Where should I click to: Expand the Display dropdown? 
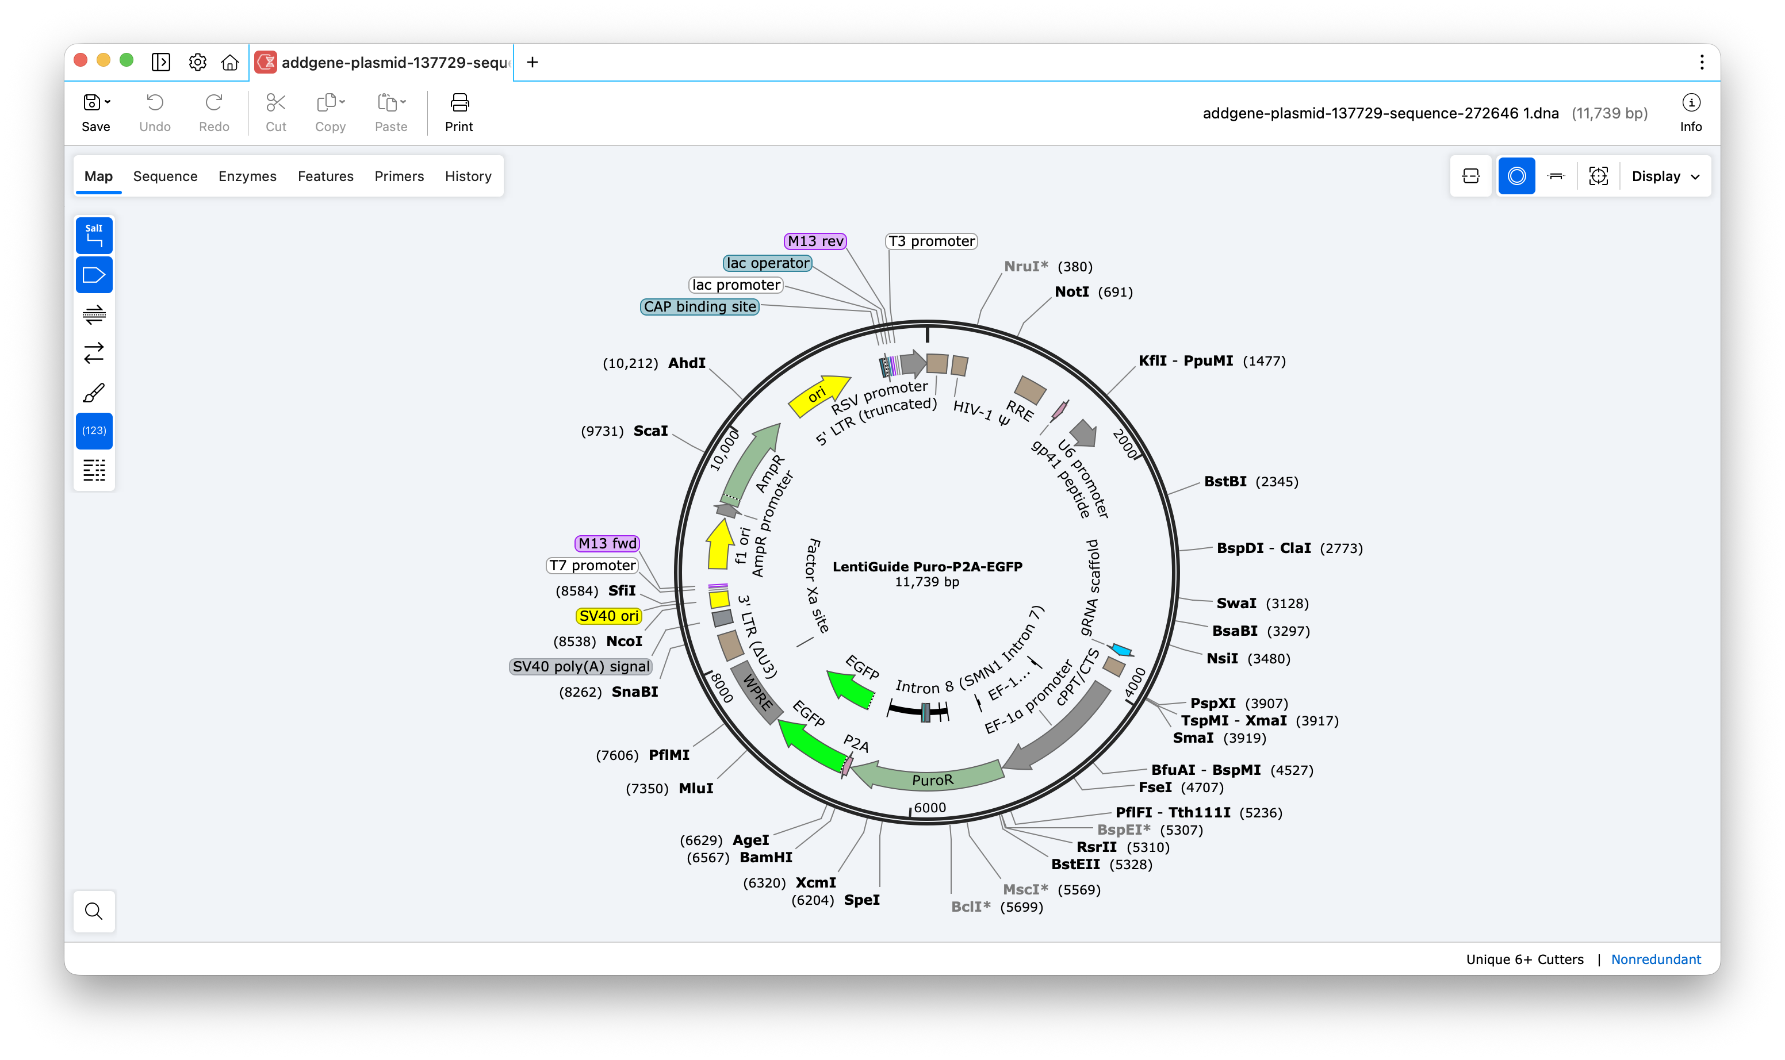click(x=1665, y=176)
